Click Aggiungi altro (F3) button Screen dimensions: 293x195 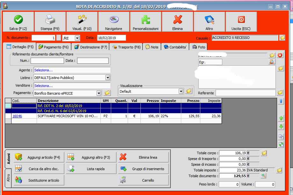91,157
